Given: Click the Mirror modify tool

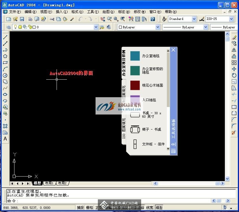Looking at the screenshot, I should (x=234, y=50).
